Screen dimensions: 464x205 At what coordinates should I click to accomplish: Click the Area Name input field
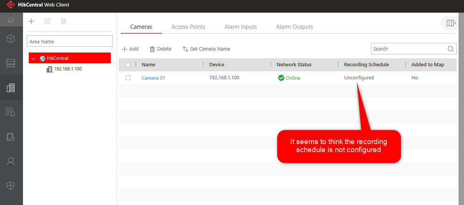pyautogui.click(x=70, y=41)
